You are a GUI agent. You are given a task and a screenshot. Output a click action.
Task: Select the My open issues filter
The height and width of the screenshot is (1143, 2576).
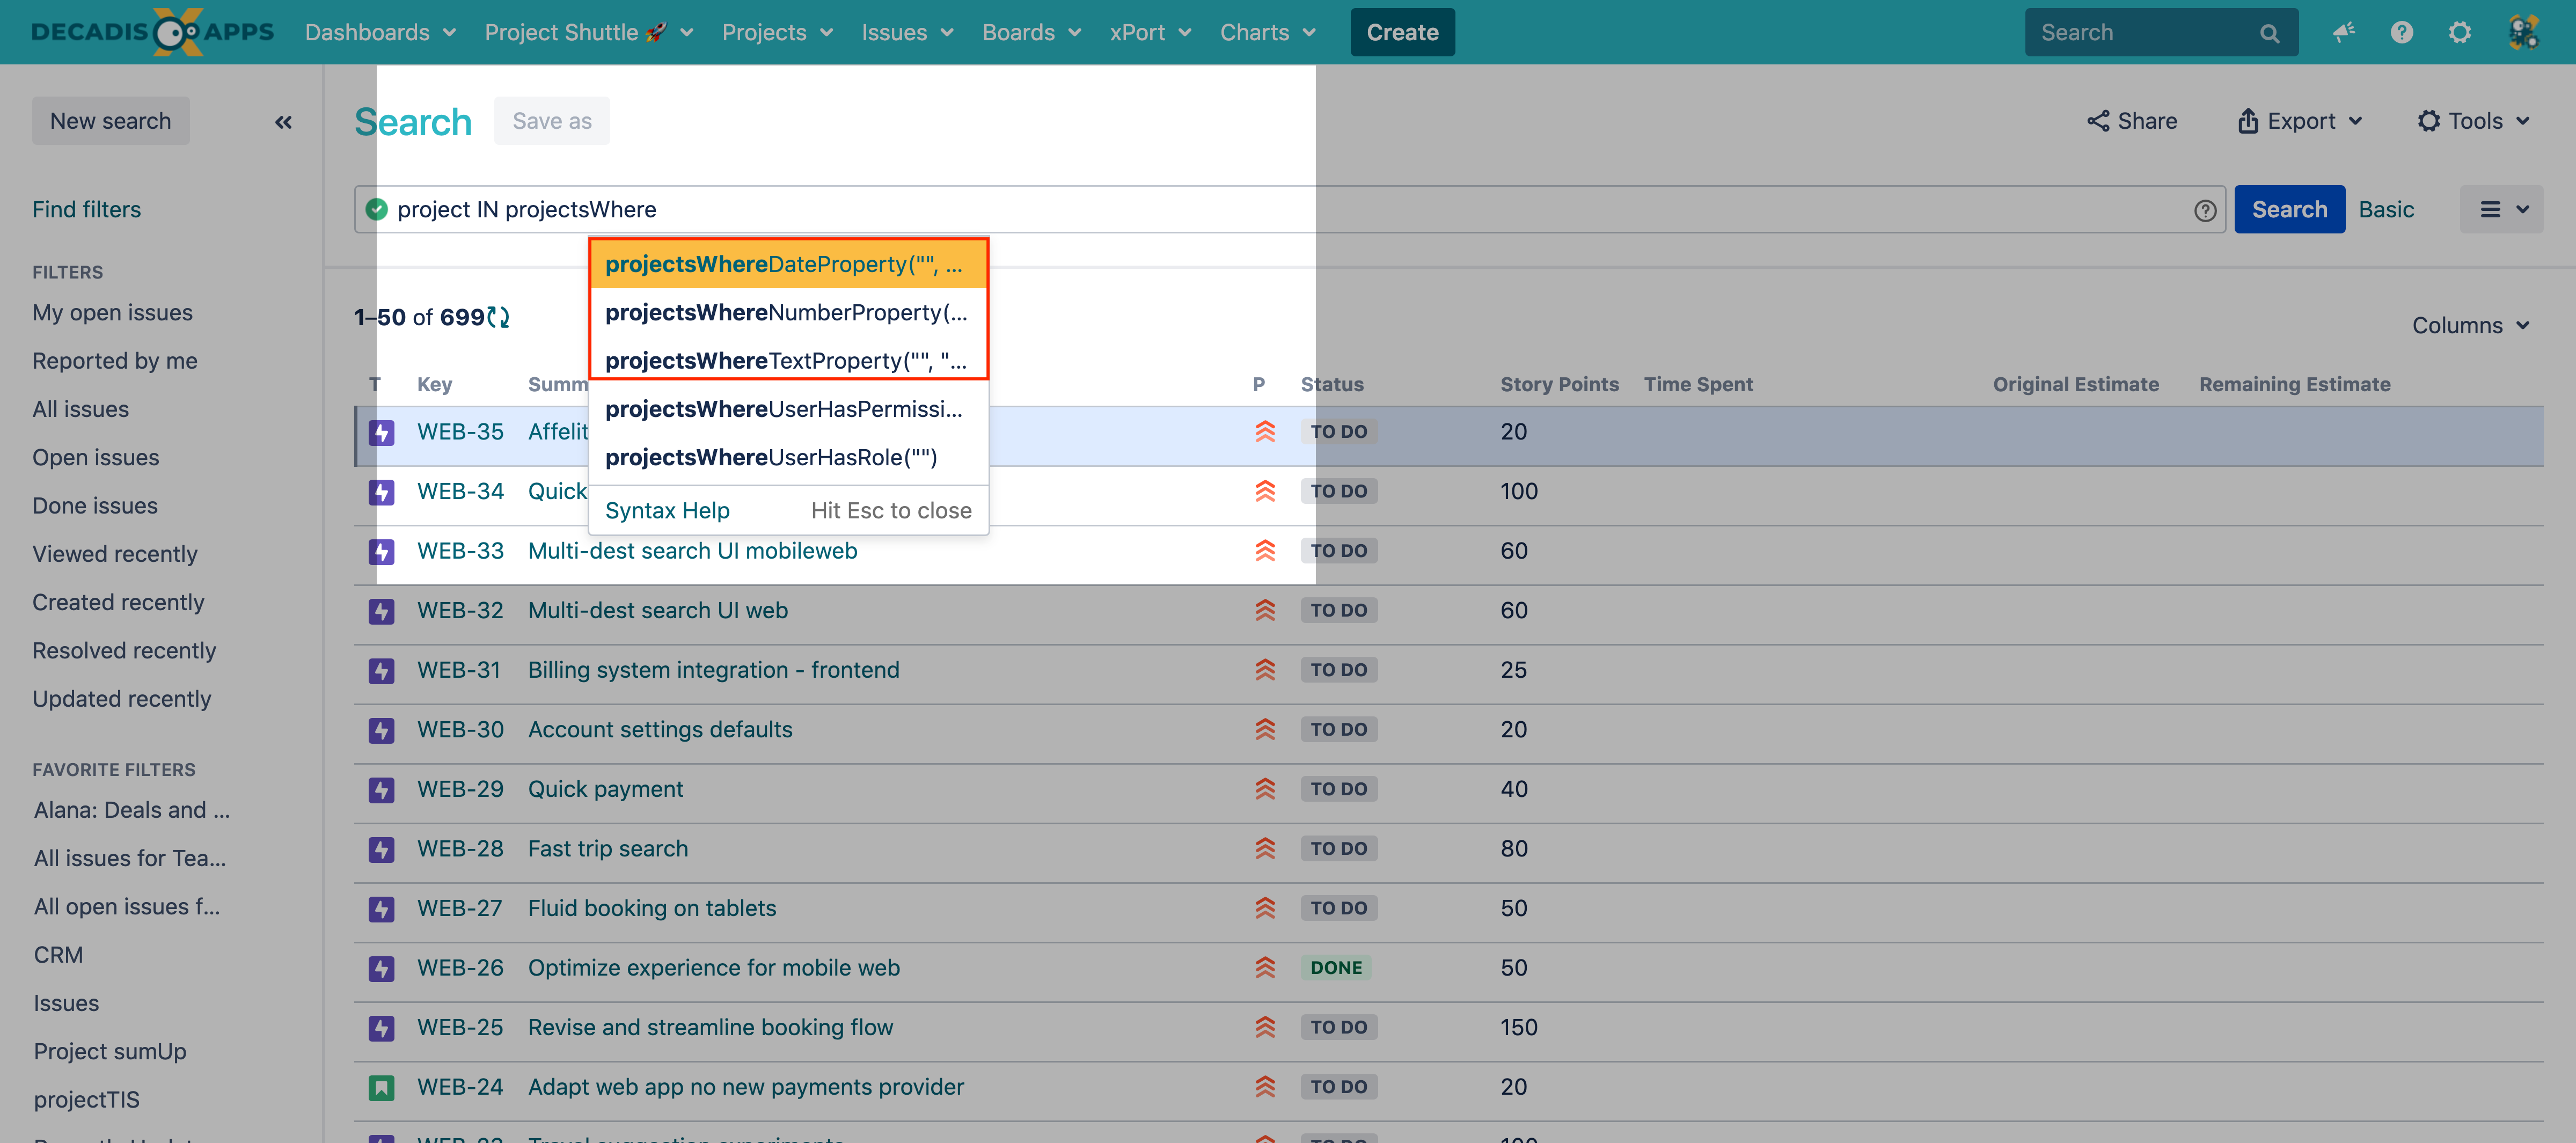[x=112, y=313]
